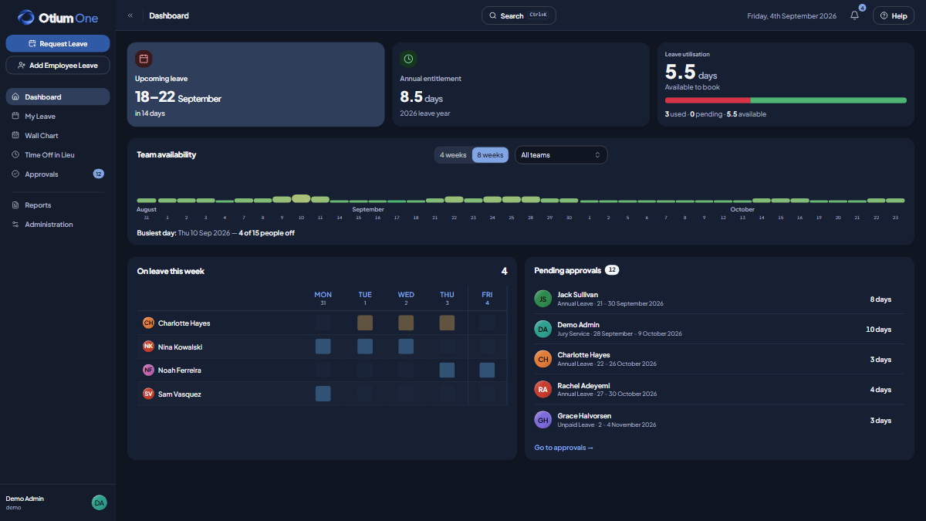Click the 5.5 days available to book value
Image resolution: width=926 pixels, height=521 pixels.
tap(691, 73)
